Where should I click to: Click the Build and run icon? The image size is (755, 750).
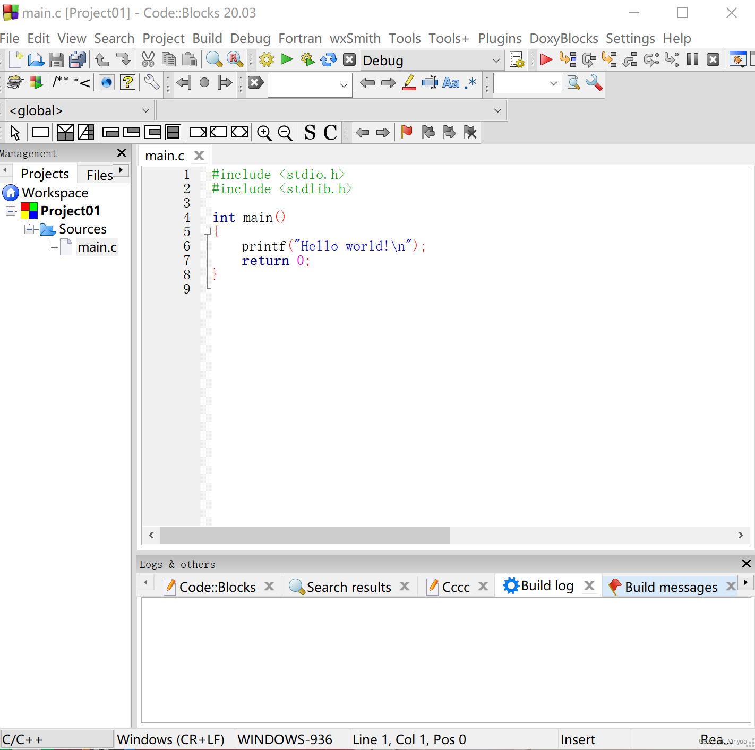click(307, 59)
